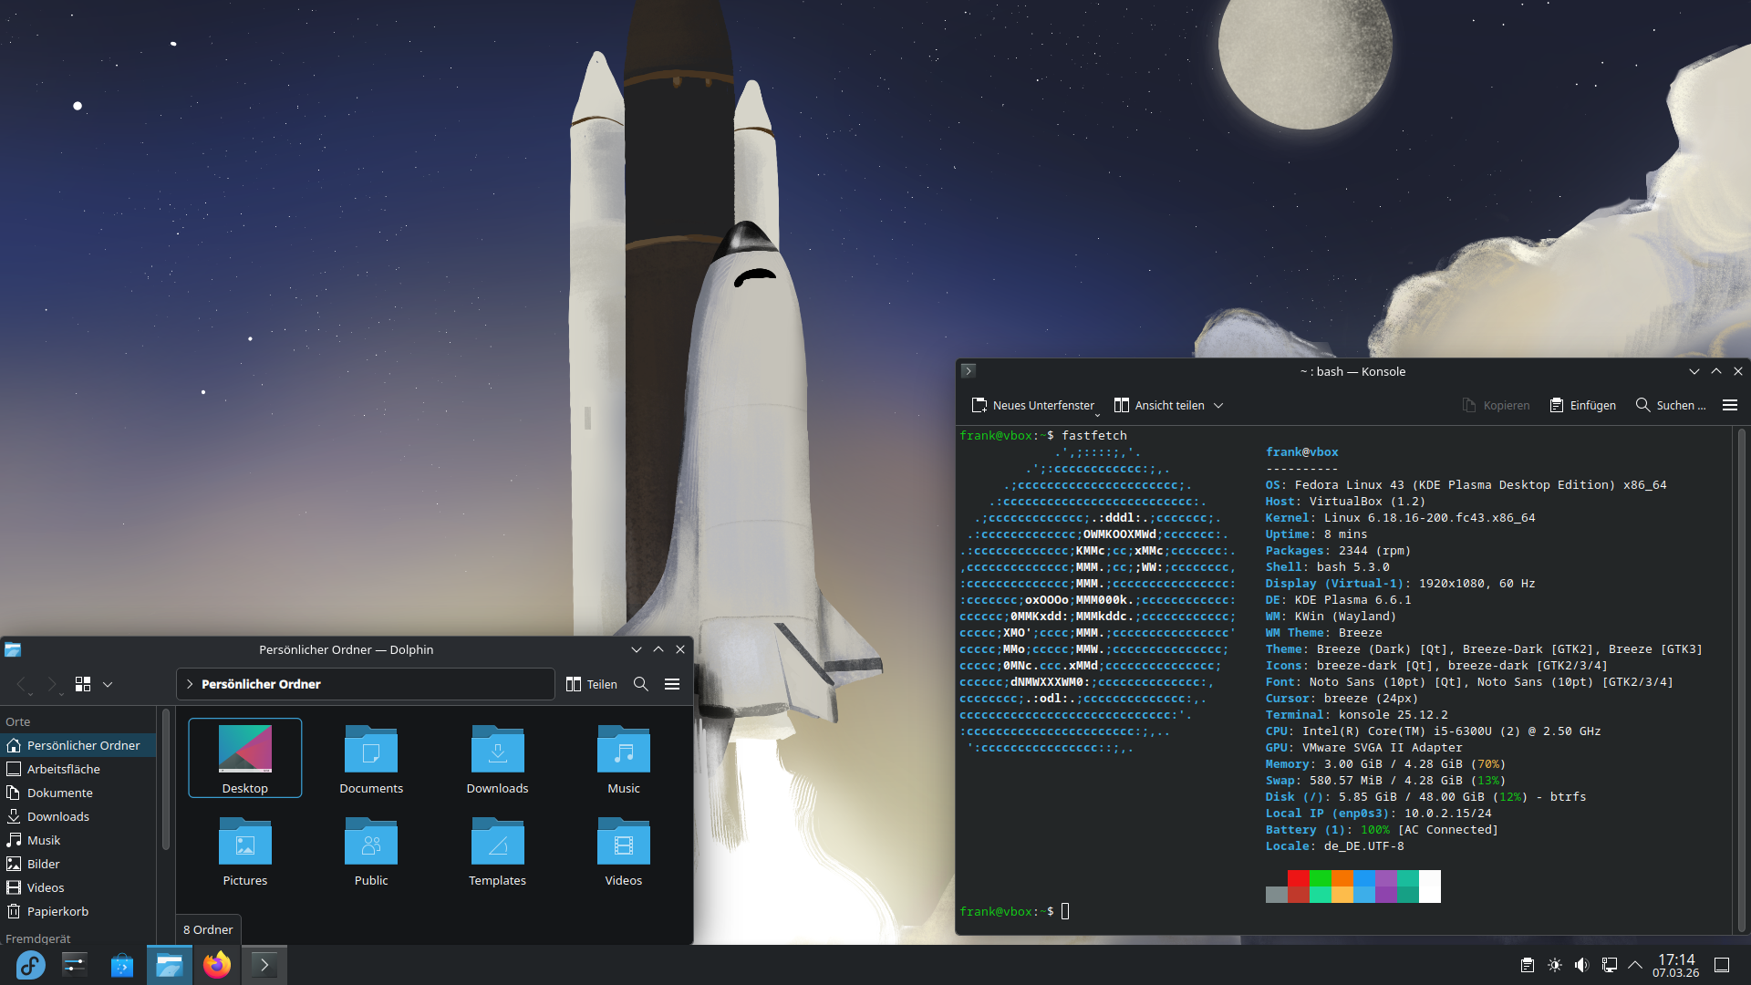Click Teilen split view button in Dolphin
This screenshot has height=985, width=1751.
coord(592,684)
